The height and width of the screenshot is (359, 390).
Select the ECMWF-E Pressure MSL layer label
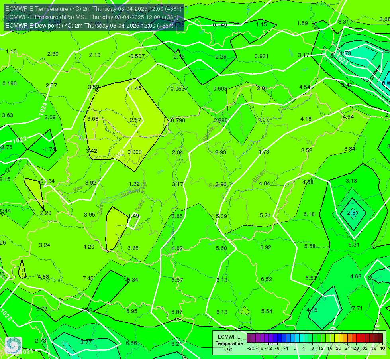(x=92, y=17)
